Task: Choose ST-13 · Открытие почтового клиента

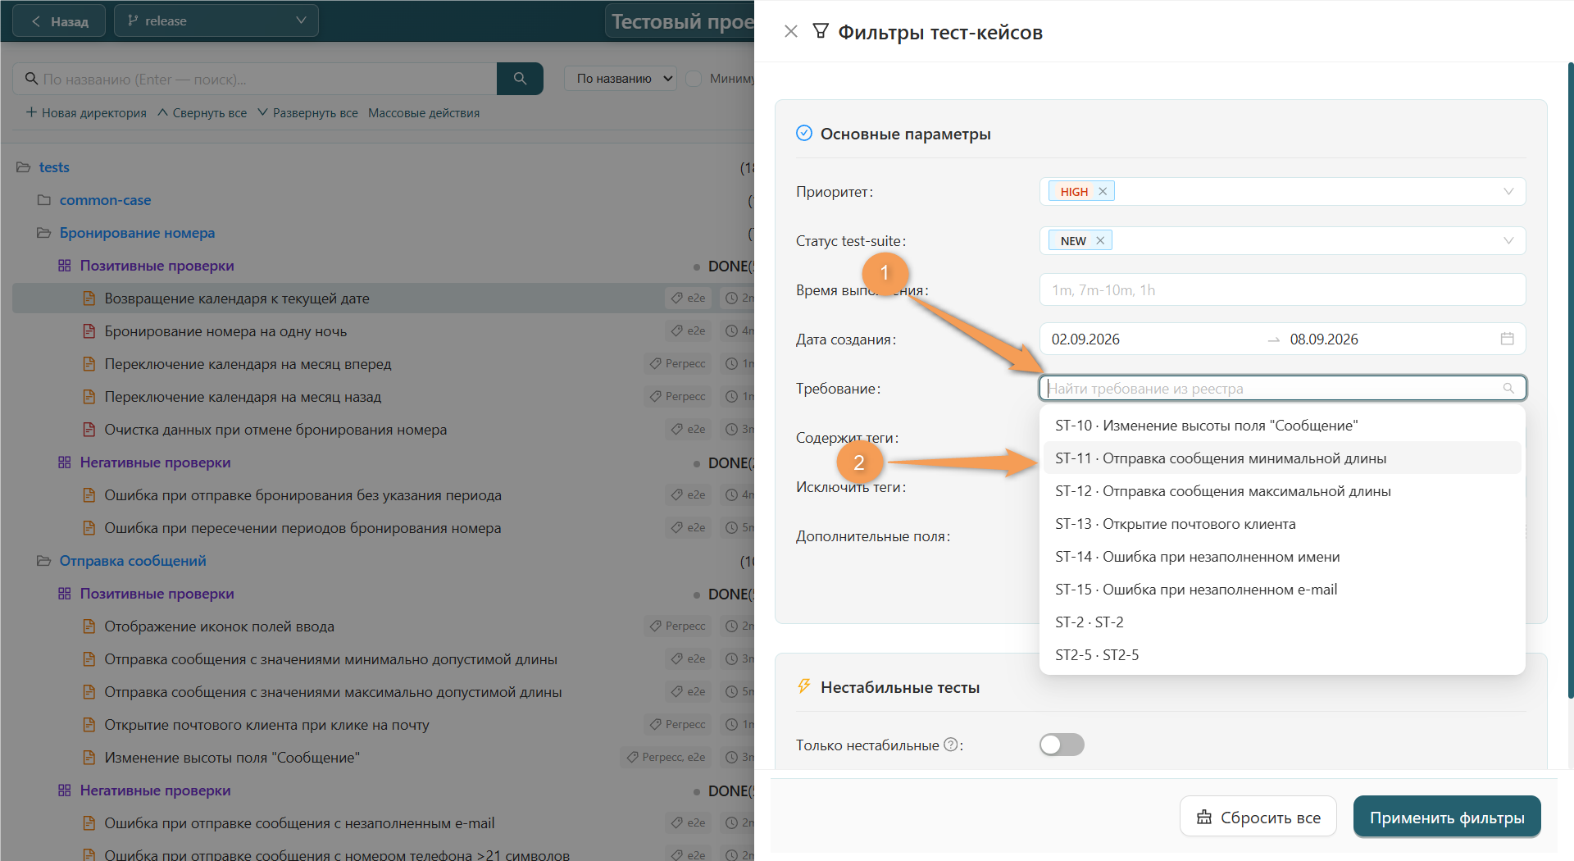Action: point(1282,524)
